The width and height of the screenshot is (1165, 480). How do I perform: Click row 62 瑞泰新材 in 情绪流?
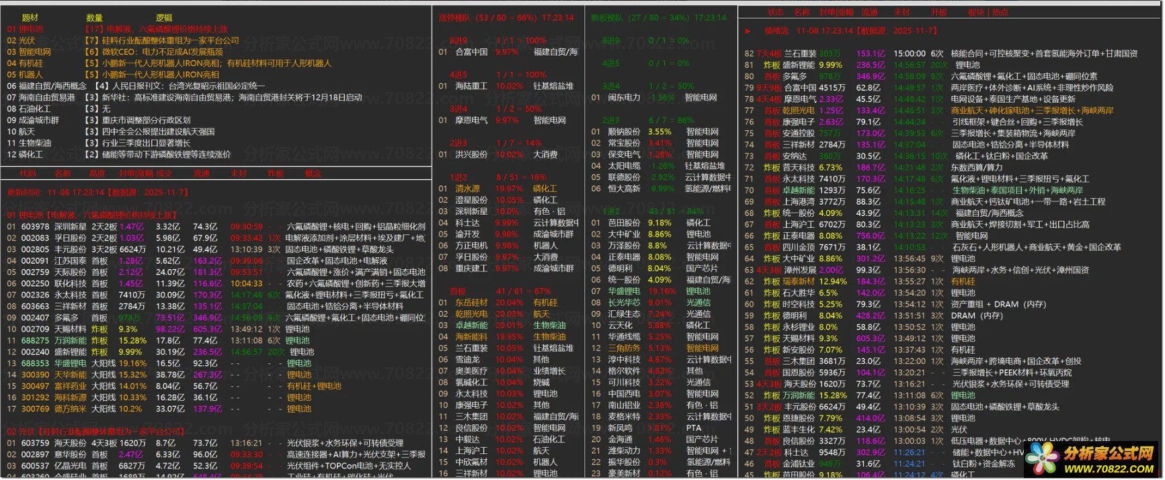[x=860, y=282]
